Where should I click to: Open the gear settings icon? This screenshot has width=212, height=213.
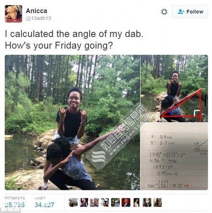tap(164, 12)
